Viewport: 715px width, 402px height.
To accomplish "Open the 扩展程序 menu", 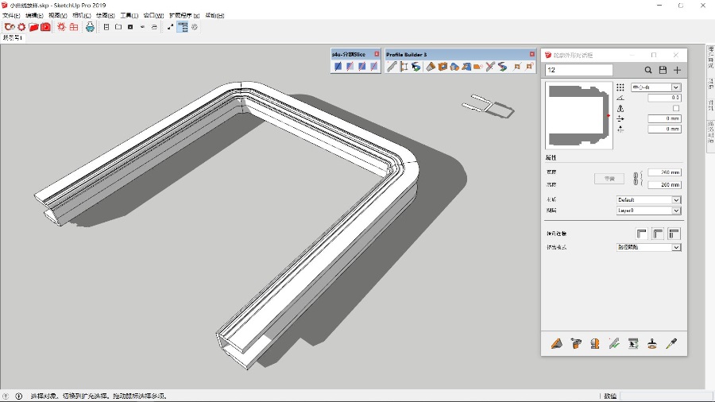I will coord(184,16).
